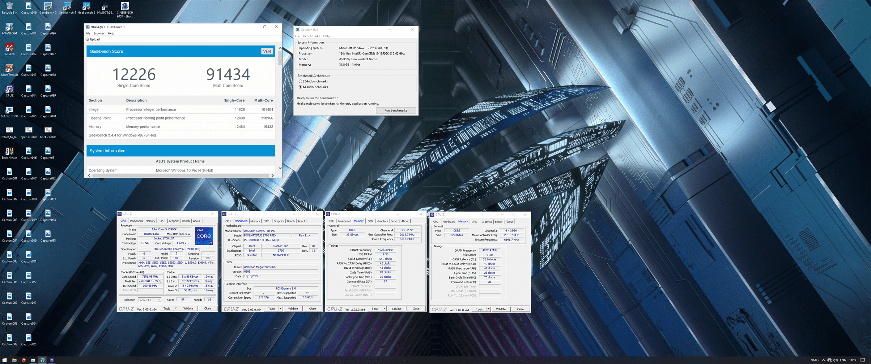Switch to Graphics tab in third CPU-Z window
The height and width of the screenshot is (364, 871).
click(382, 221)
